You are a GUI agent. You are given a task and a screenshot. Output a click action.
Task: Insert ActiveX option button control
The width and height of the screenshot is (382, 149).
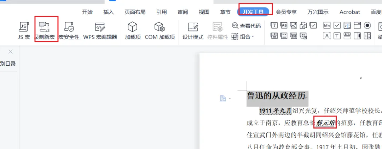click(x=367, y=25)
